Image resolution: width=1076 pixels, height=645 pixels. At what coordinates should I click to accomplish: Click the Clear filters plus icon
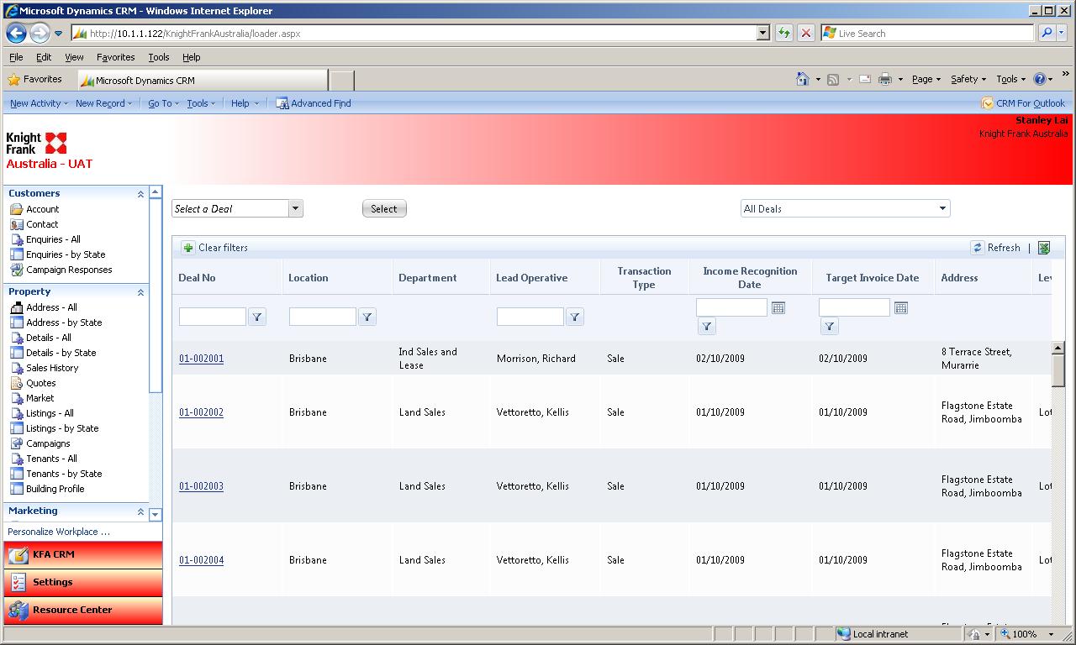(x=188, y=248)
